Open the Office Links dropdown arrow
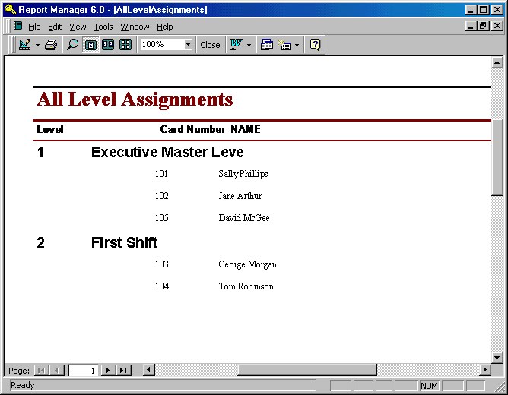 249,45
